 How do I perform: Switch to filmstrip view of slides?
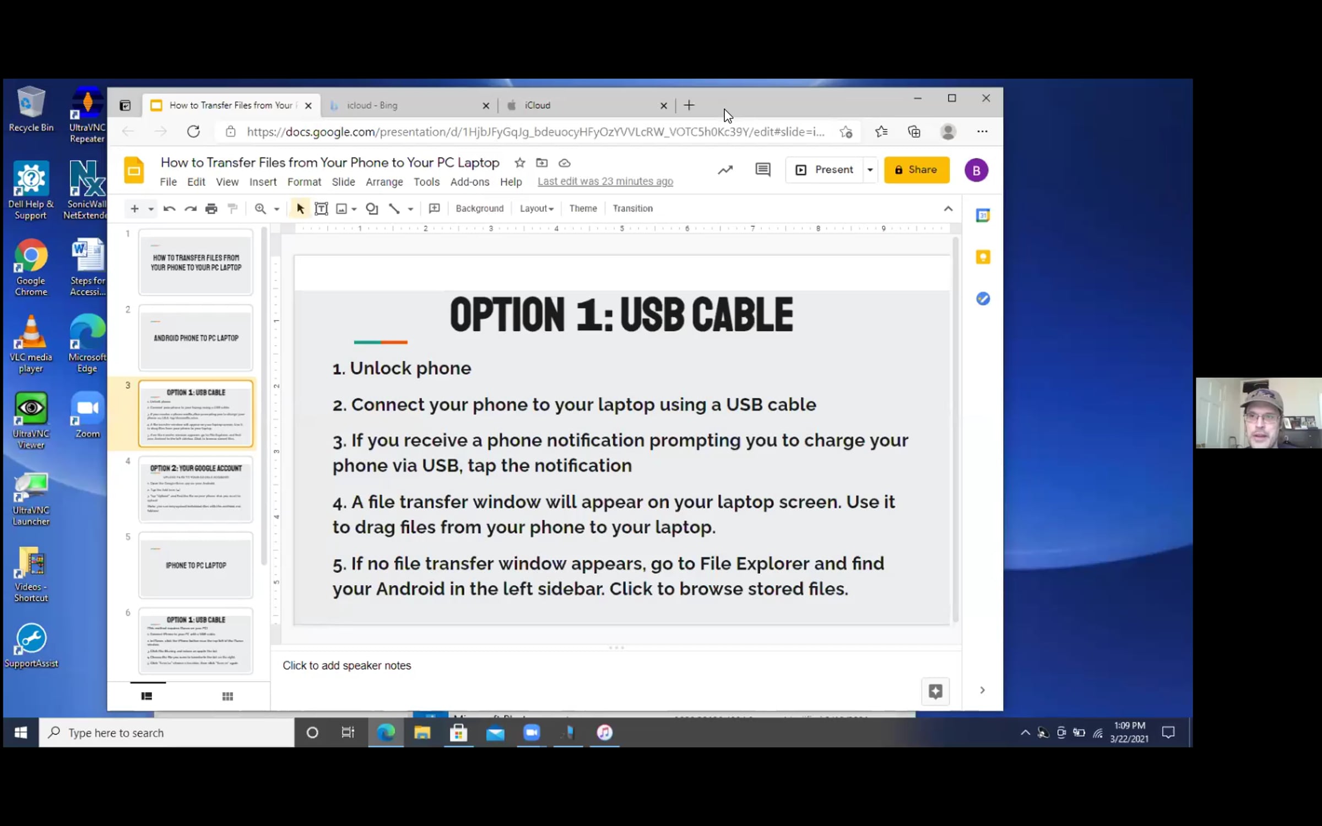coord(147,696)
